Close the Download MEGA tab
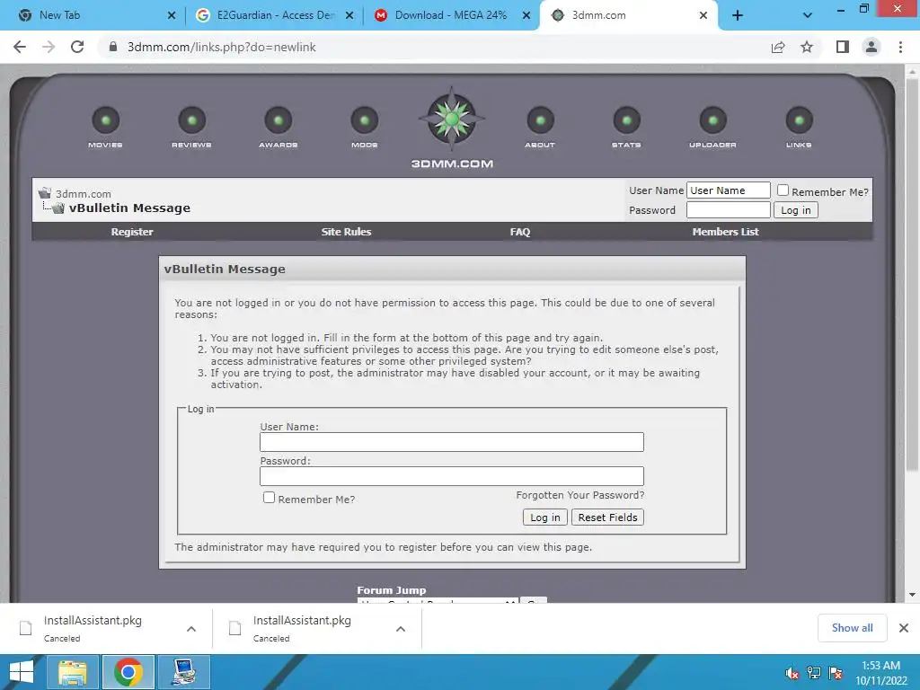 click(526, 15)
